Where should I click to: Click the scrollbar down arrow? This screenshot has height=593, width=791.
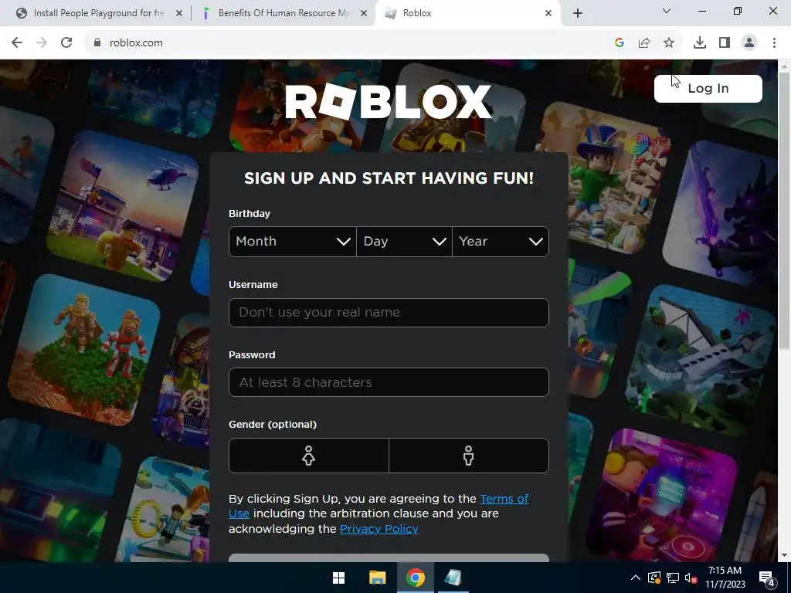(x=784, y=556)
